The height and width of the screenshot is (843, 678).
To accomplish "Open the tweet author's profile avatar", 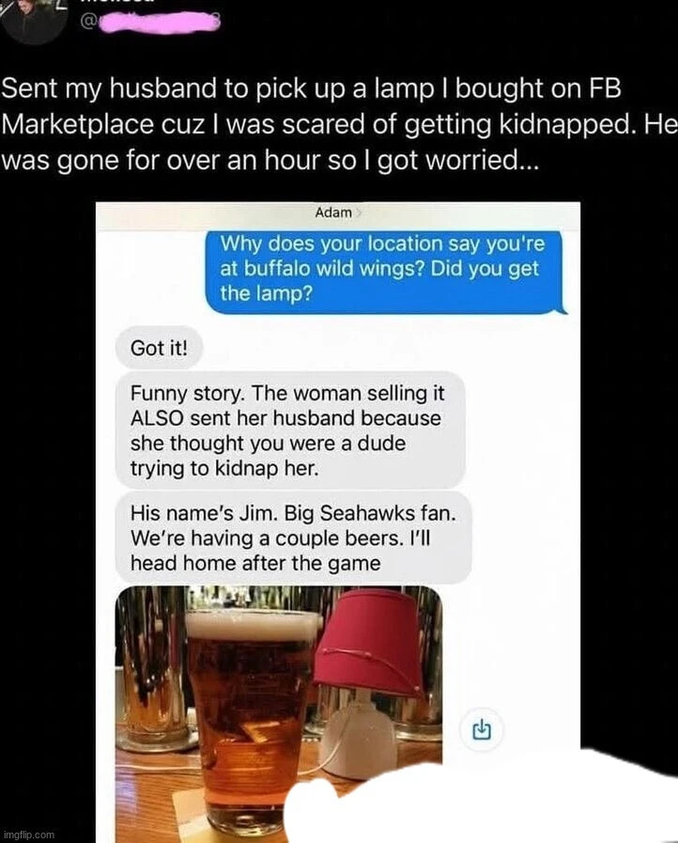I will (33, 19).
